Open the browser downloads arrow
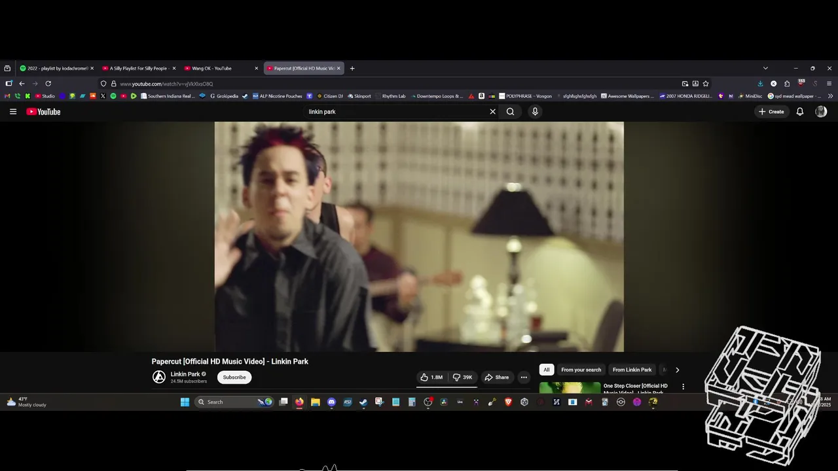The image size is (838, 471). click(x=760, y=84)
